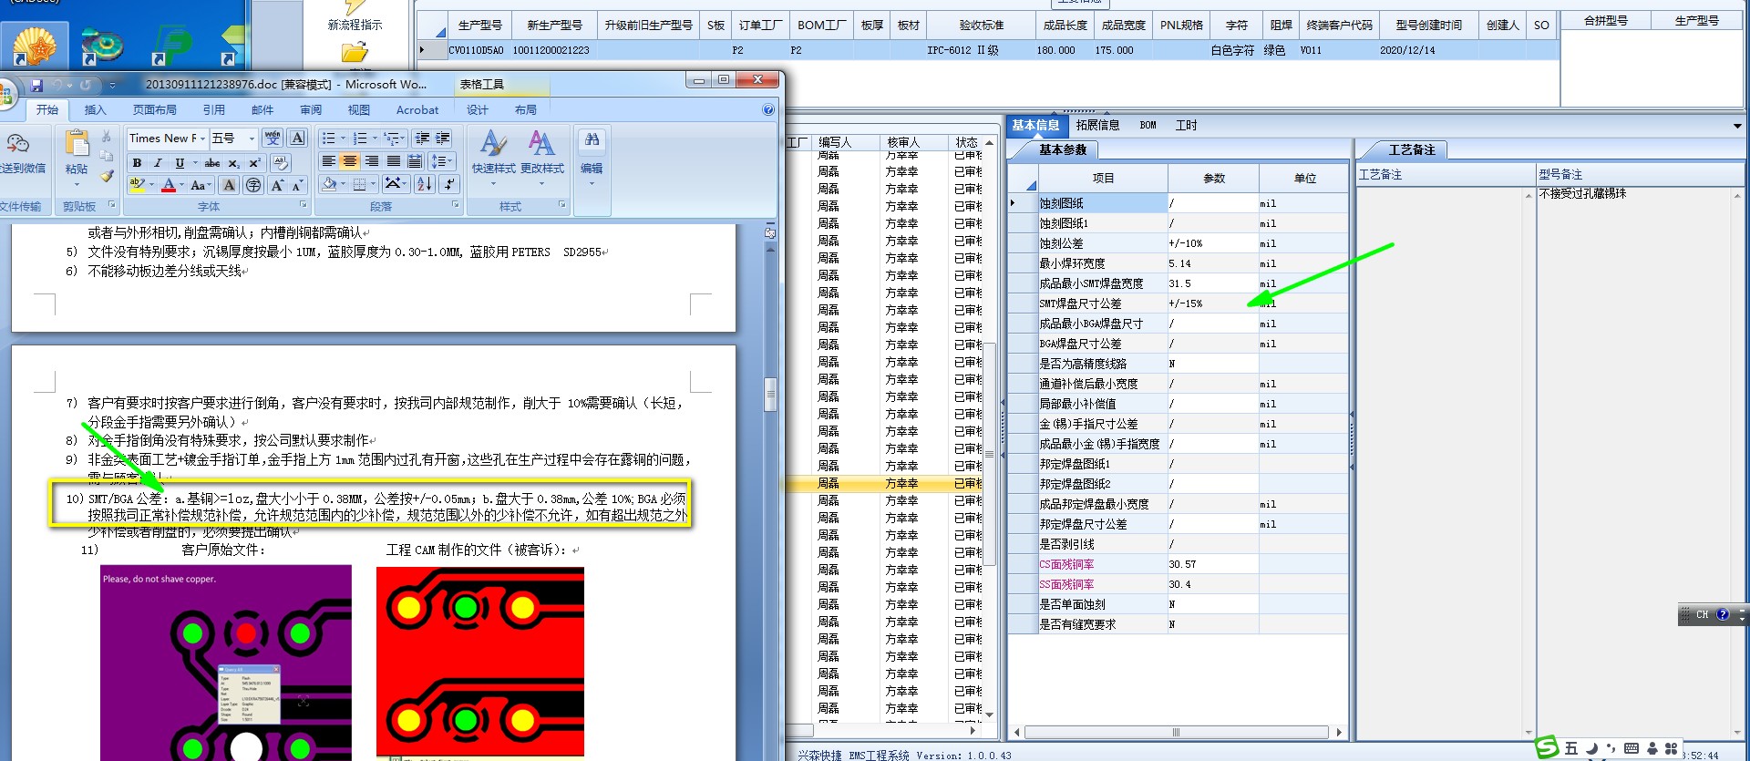Click the Format Painter brush icon
Image resolution: width=1750 pixels, height=761 pixels.
(107, 175)
